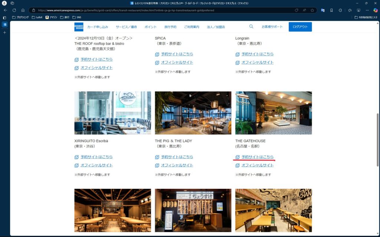Open Longrain reservation site link
This screenshot has width=380, height=237.
(258, 54)
